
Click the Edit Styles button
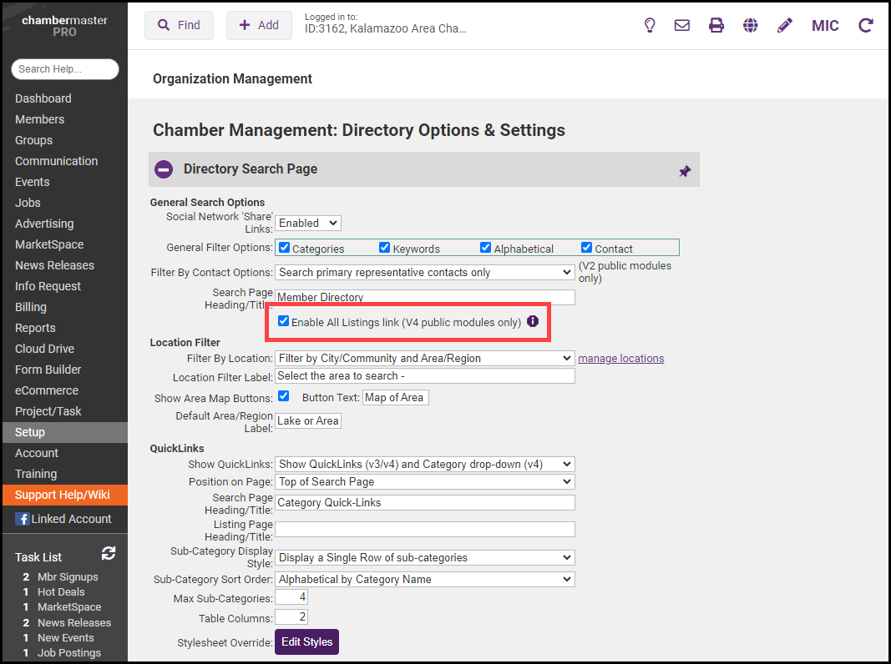point(306,641)
